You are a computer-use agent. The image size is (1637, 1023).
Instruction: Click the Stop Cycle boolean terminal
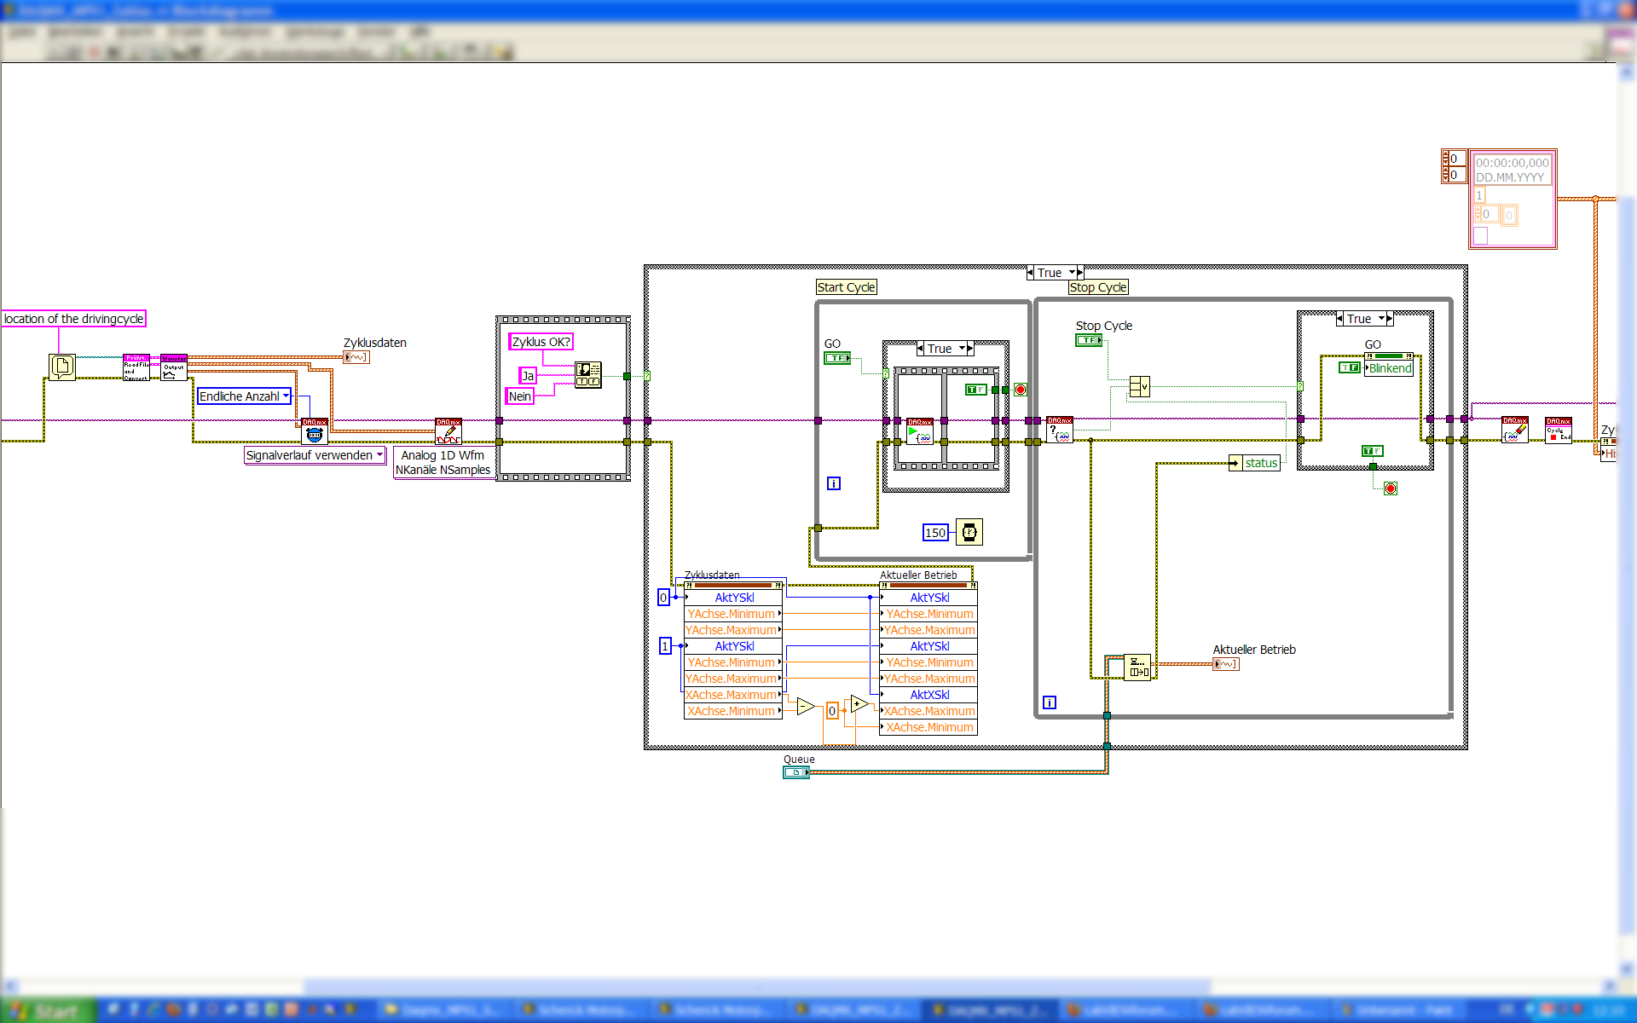coord(1088,340)
